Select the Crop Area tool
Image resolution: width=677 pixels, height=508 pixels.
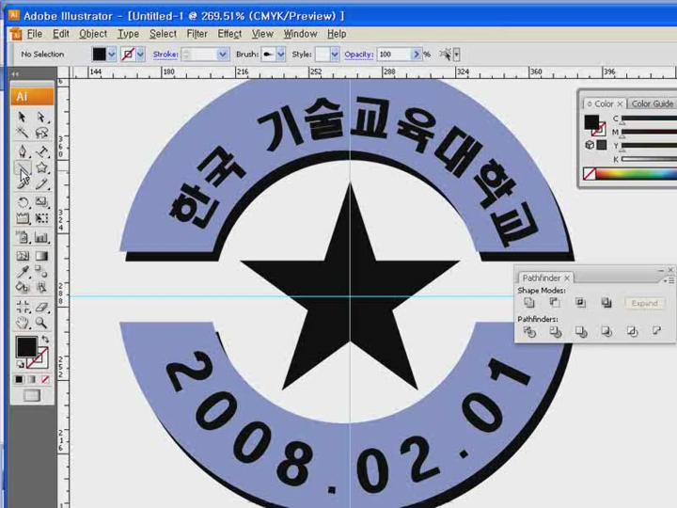[x=23, y=307]
